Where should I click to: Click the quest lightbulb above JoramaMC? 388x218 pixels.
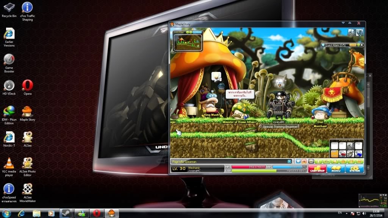click(x=279, y=83)
